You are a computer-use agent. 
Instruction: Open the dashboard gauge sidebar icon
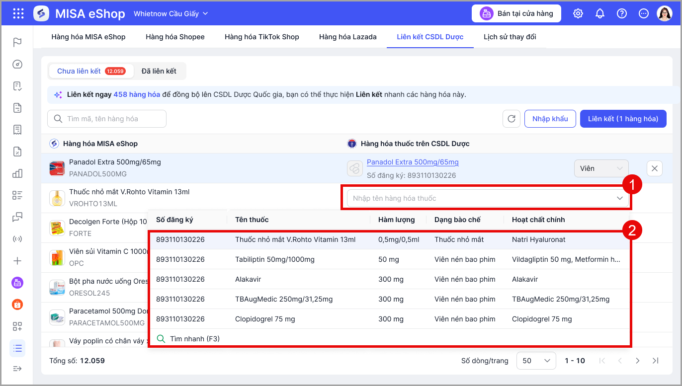coord(17,64)
